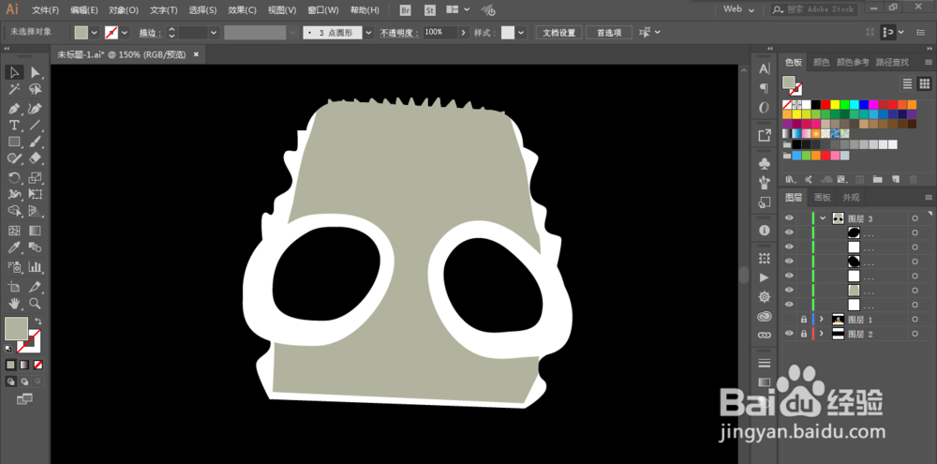
Task: Select the Lasso tool
Action: click(x=36, y=90)
